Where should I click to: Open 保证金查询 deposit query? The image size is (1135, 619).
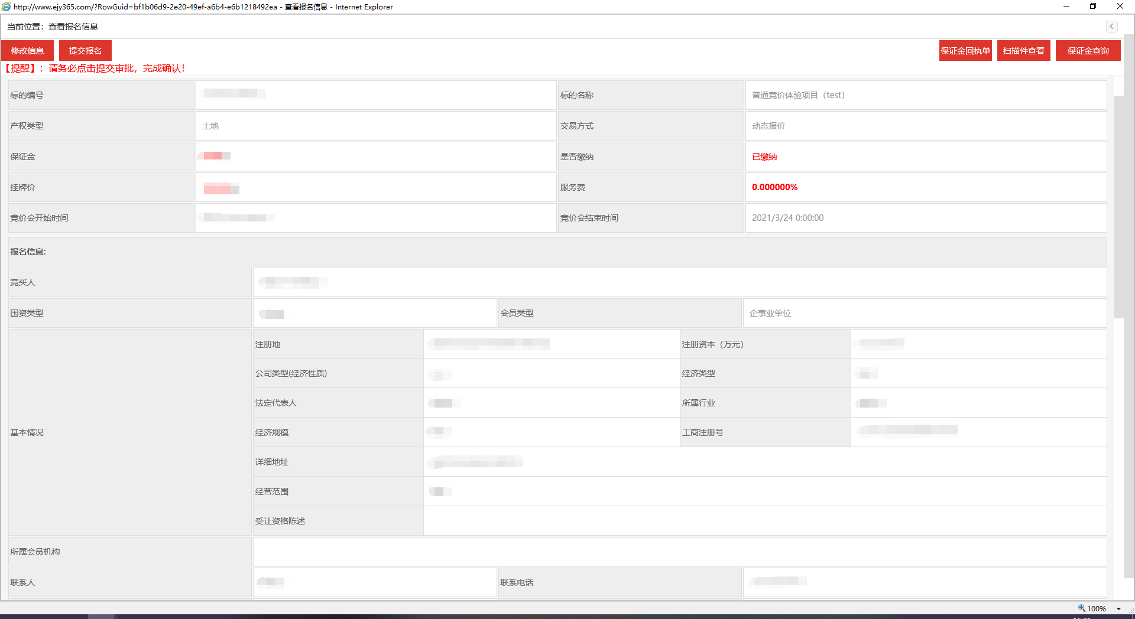[x=1088, y=51]
